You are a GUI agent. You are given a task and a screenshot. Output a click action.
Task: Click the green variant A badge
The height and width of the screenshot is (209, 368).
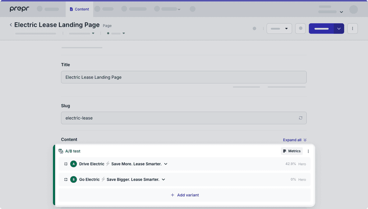tap(74, 164)
